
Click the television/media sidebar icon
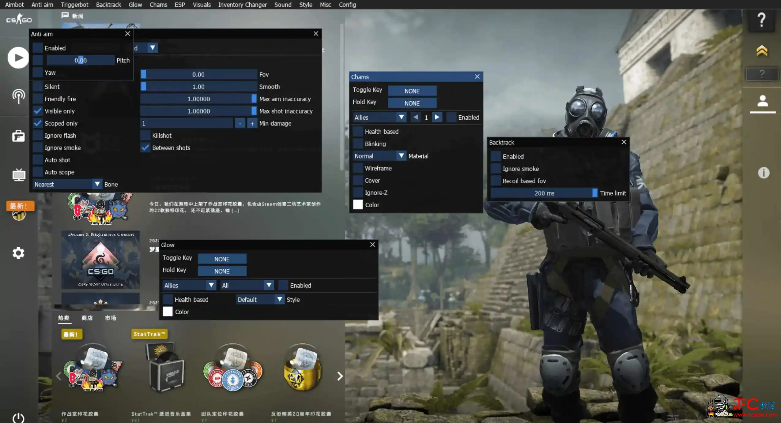point(18,175)
